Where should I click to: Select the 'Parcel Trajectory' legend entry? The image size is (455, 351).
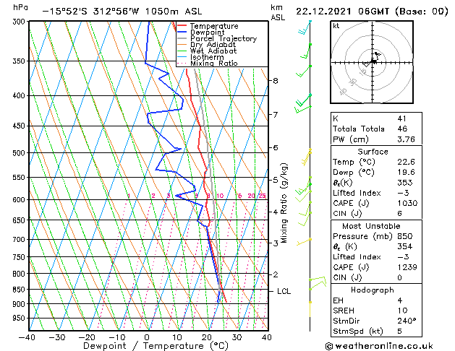click(224, 38)
